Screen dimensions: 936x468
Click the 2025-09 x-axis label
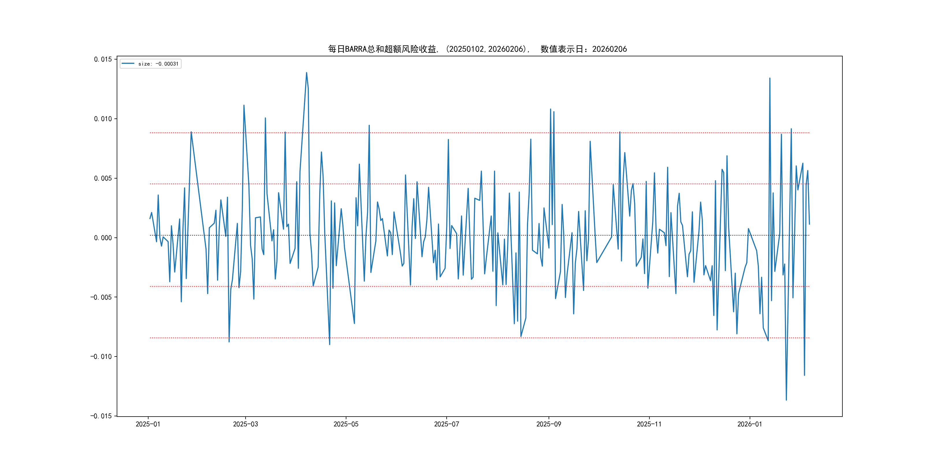(x=549, y=424)
